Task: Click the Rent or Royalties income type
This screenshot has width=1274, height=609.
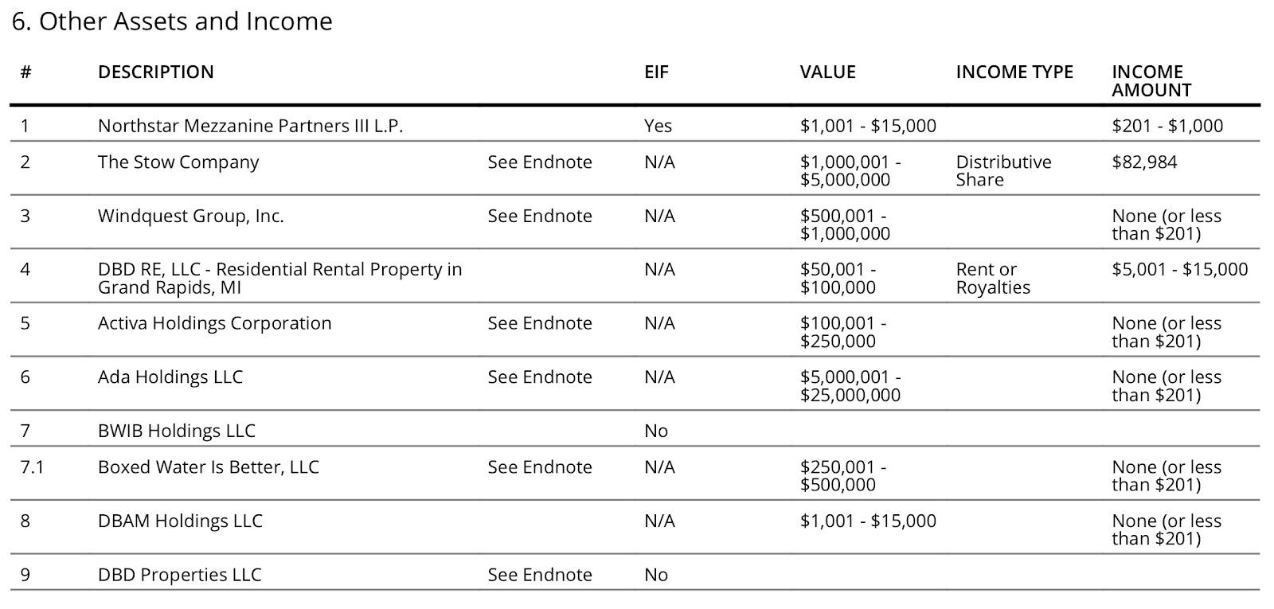Action: tap(993, 279)
